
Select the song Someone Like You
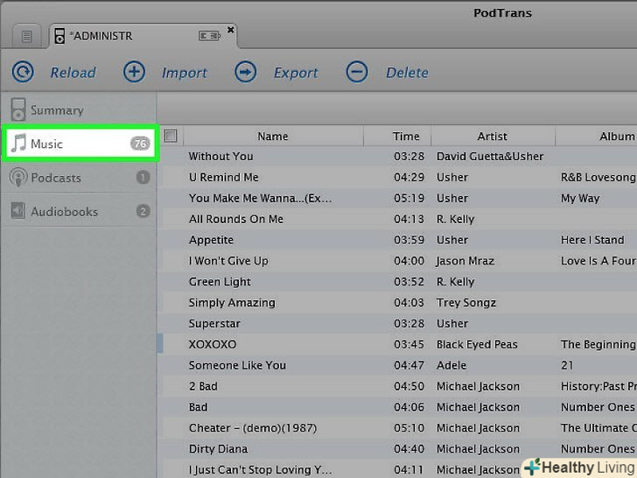(237, 365)
